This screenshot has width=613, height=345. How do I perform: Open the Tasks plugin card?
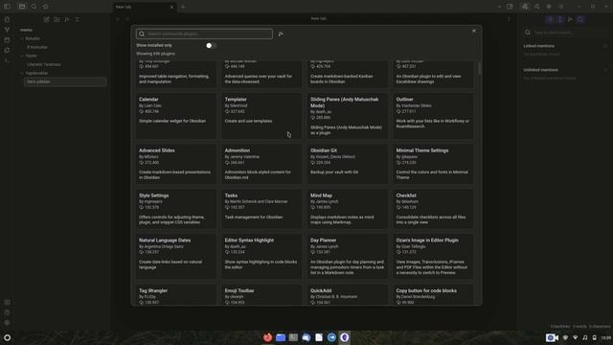(261, 209)
